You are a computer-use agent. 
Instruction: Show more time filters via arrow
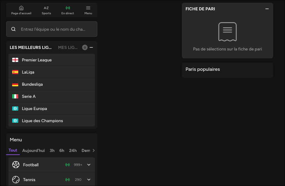click(x=94, y=150)
